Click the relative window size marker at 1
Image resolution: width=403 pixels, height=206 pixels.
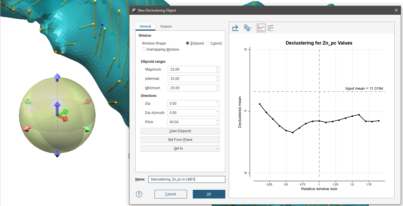(319, 121)
